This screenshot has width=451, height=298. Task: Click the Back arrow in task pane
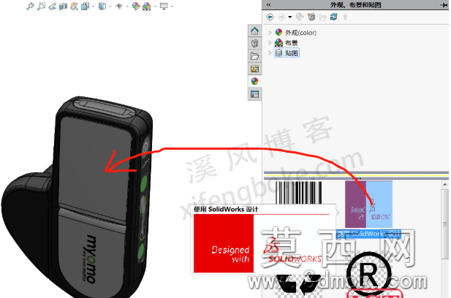pos(270,17)
